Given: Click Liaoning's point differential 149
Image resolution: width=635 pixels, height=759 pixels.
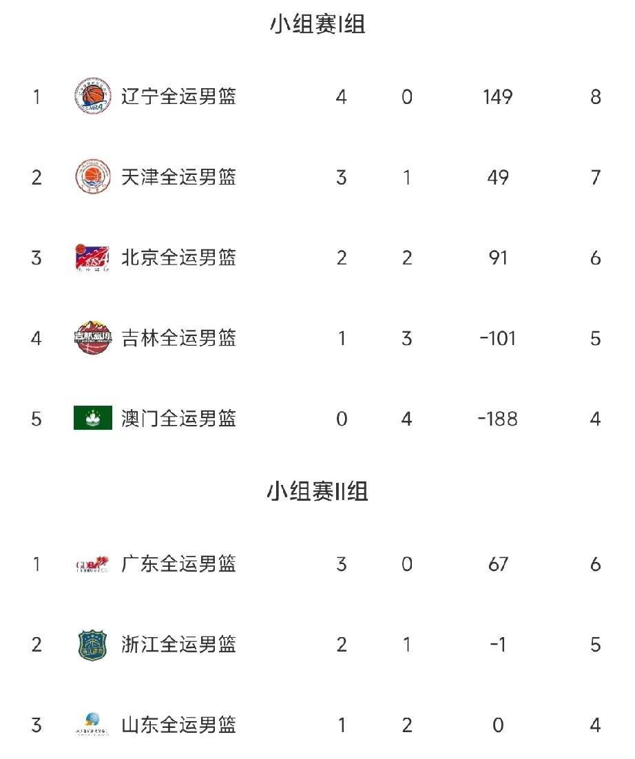Looking at the screenshot, I should [497, 96].
